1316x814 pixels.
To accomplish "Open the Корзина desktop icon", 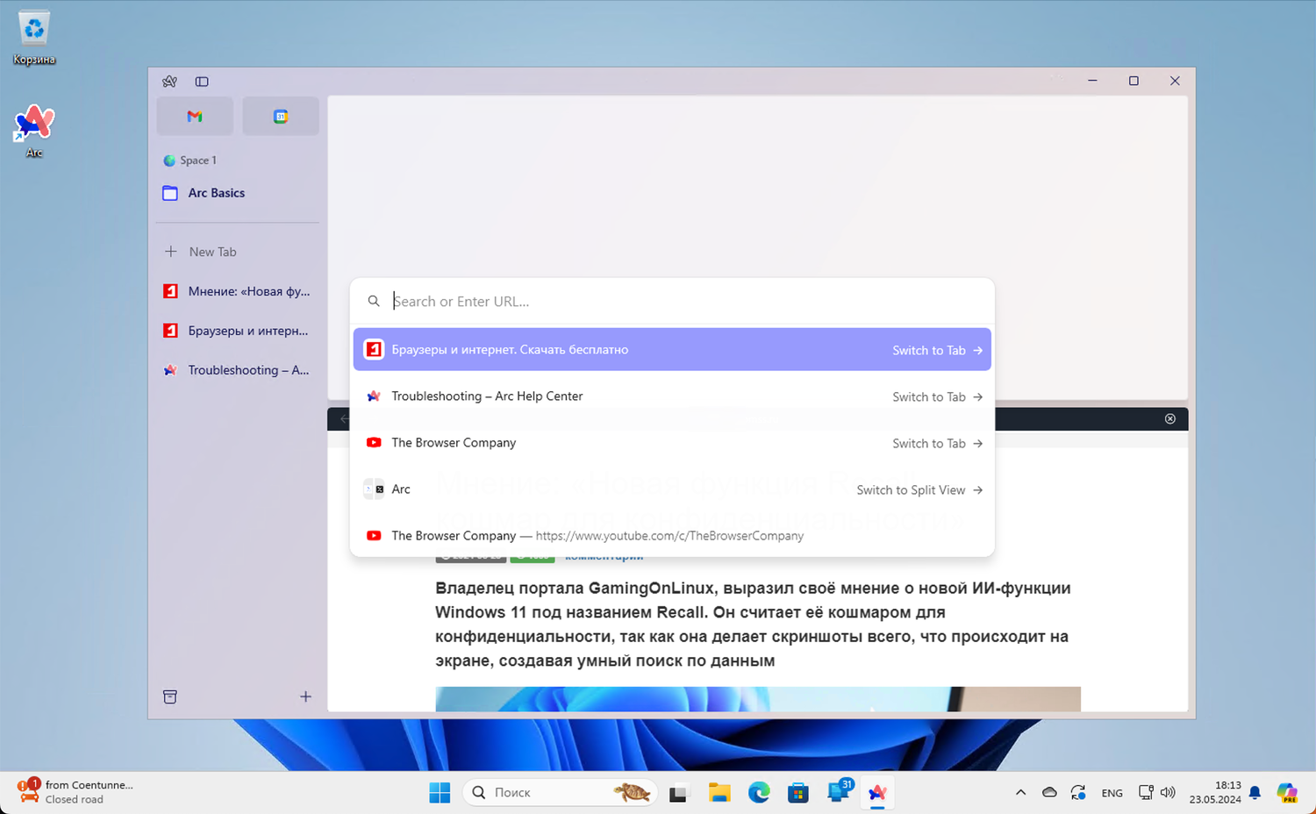I will 34,39.
